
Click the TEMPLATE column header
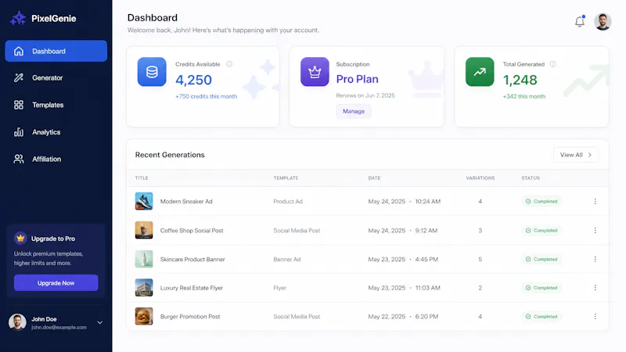pos(286,178)
